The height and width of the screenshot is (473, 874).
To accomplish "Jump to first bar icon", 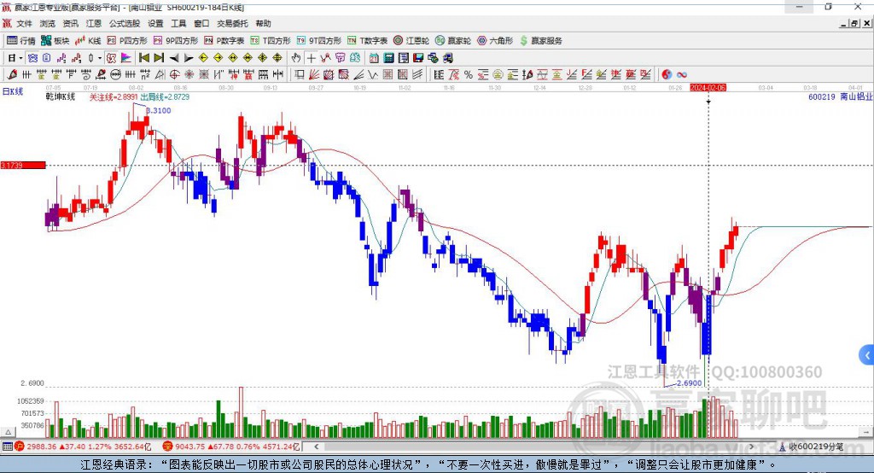I will click(143, 58).
